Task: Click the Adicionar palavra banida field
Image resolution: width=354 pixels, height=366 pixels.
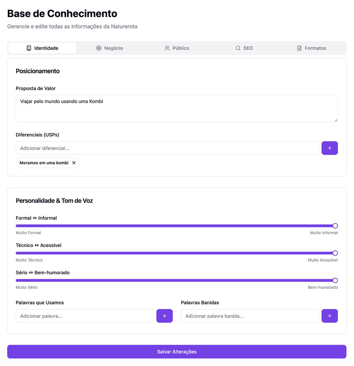Action: pos(250,316)
